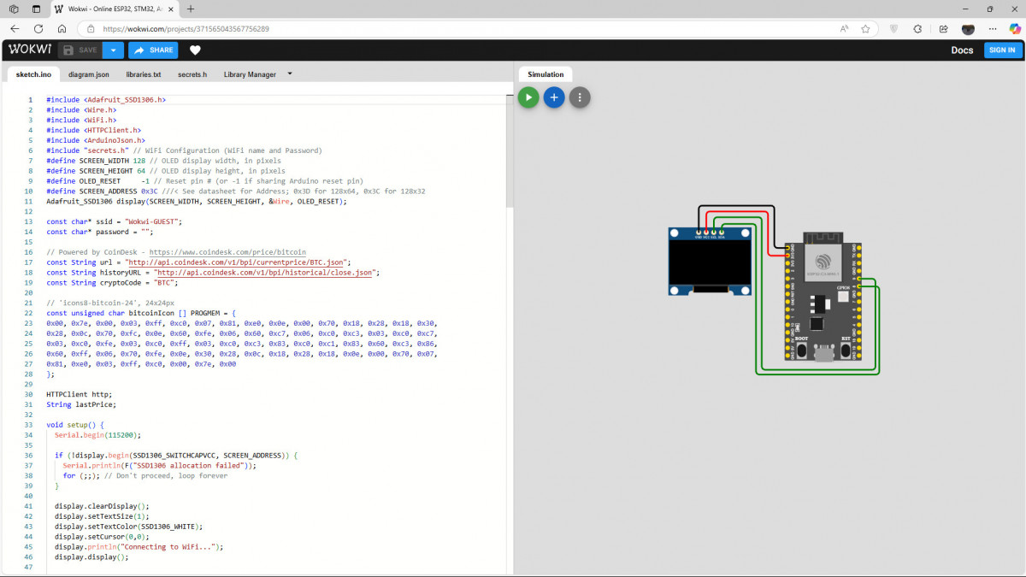Open the simulation options three-dot menu
The height and width of the screenshot is (577, 1026).
point(580,97)
